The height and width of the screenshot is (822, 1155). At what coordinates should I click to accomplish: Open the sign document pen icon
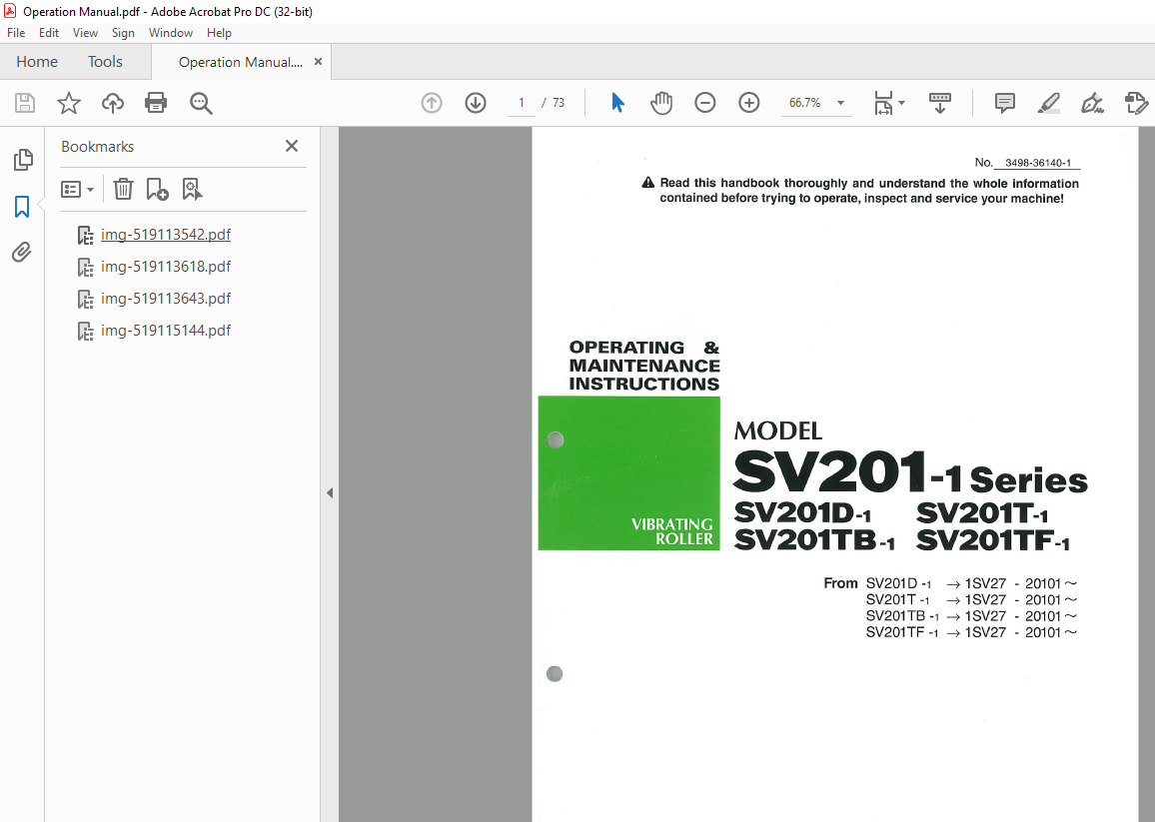[x=1092, y=103]
